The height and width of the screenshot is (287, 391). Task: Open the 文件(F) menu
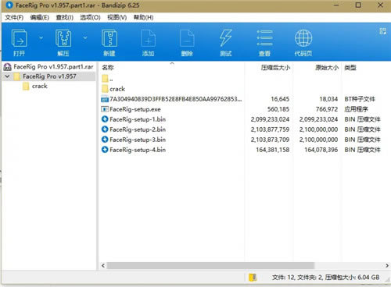14,17
